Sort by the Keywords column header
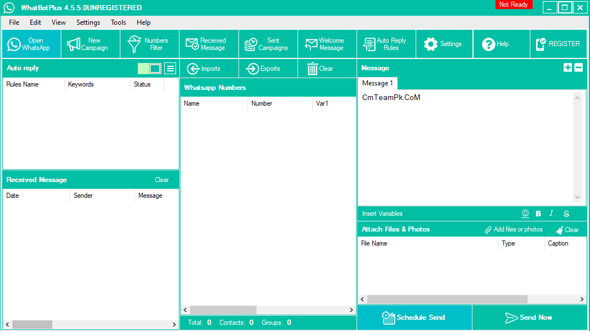590x331 pixels. point(97,84)
